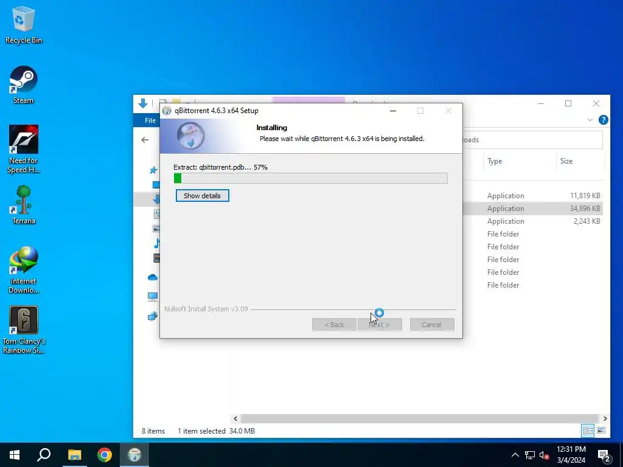Click the installer Back button

334,325
